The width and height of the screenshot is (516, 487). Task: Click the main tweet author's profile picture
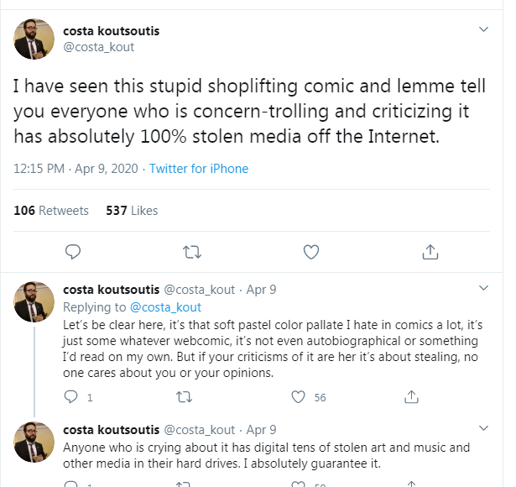click(x=34, y=39)
